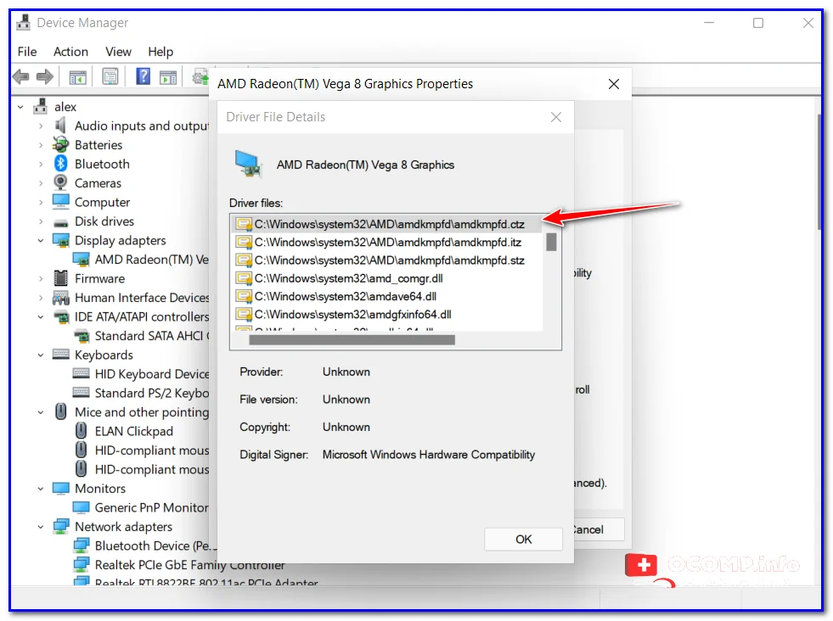Expand the Firmware node
The height and width of the screenshot is (621, 833).
pyautogui.click(x=41, y=278)
